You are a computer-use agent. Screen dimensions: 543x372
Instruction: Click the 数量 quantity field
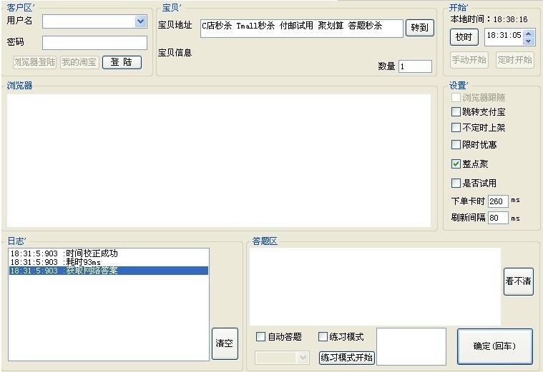[x=415, y=66]
